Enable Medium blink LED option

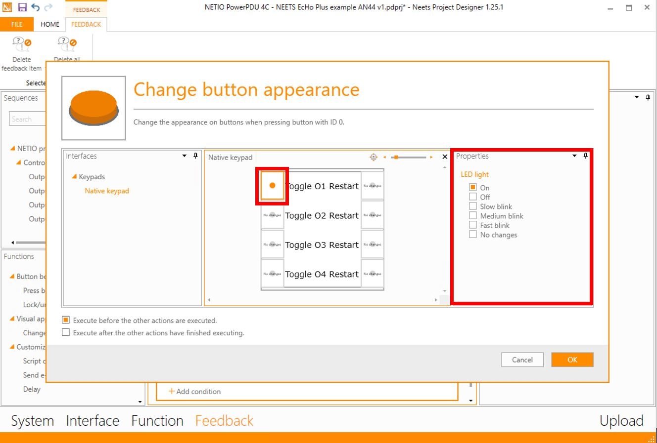coord(473,215)
